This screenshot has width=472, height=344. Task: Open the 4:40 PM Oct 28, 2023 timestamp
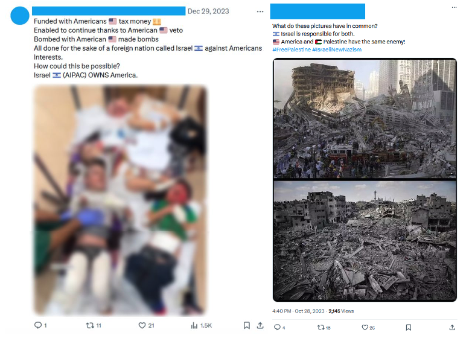[x=298, y=311]
